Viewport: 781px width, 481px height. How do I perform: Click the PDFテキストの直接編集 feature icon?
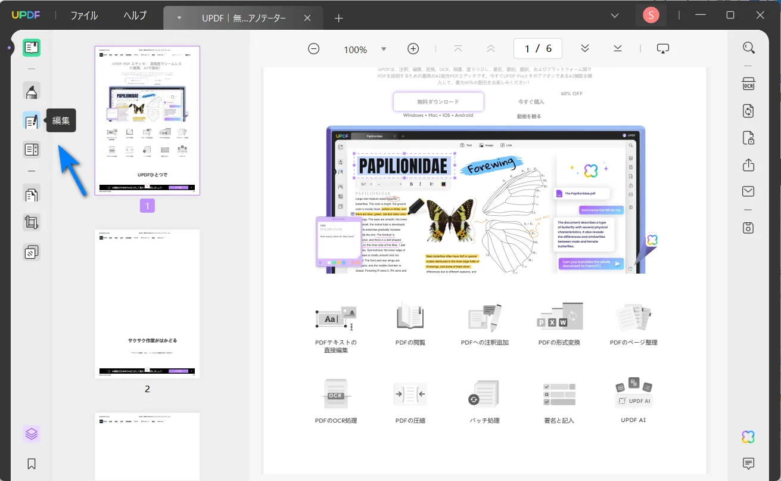pyautogui.click(x=336, y=319)
